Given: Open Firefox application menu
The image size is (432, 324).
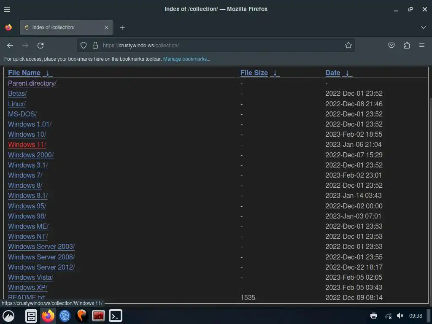Looking at the screenshot, I should coord(421,45).
